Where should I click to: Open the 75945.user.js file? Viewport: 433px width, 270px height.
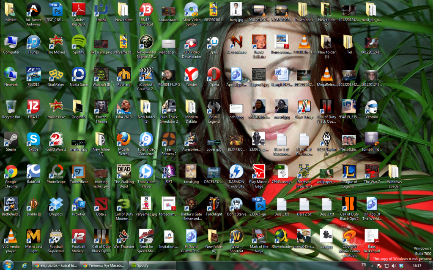281,172
